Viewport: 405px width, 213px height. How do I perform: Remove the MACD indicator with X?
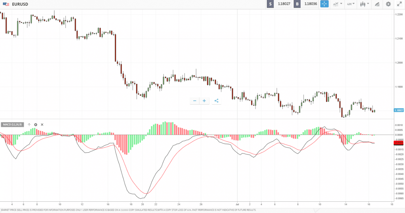(42, 125)
